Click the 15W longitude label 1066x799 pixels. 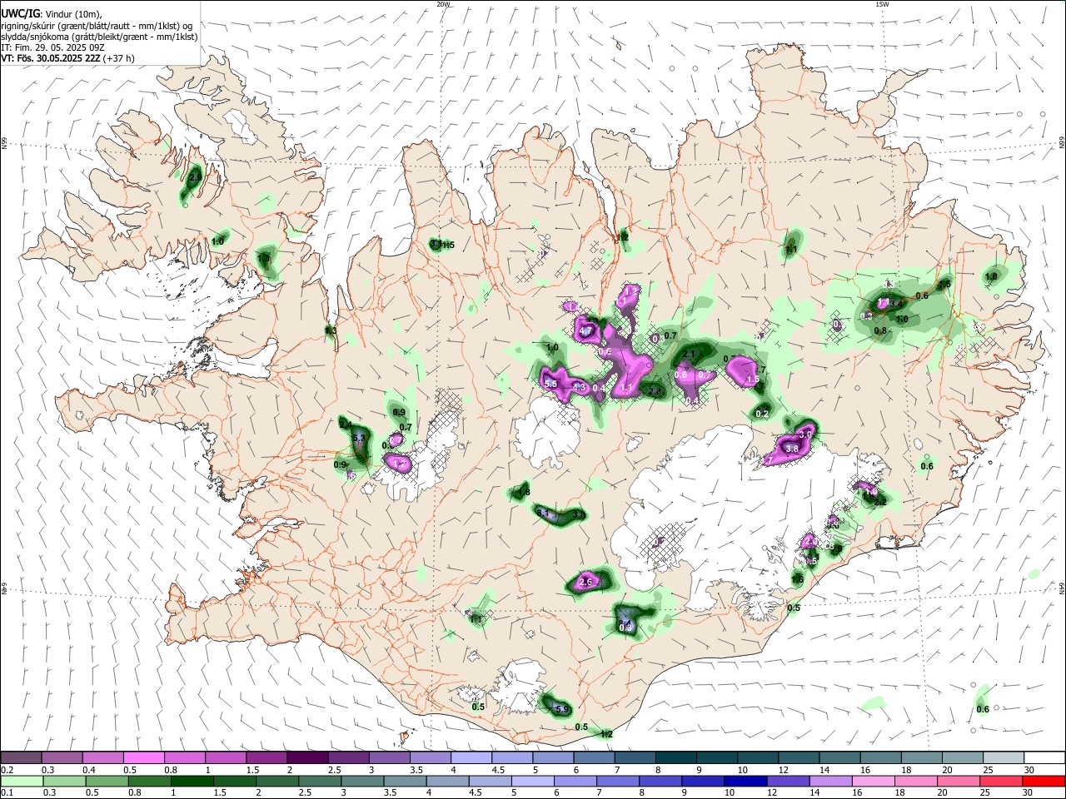pyautogui.click(x=881, y=4)
